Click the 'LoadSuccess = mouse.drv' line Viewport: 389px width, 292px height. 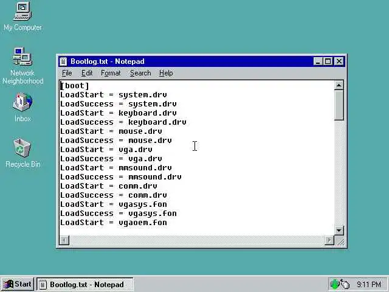click(x=116, y=141)
